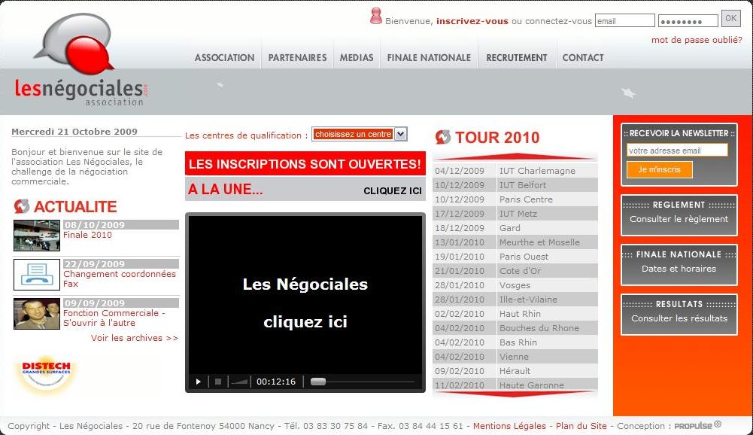
Task: Open 'Consulter le règlement' panel
Action: (x=679, y=215)
